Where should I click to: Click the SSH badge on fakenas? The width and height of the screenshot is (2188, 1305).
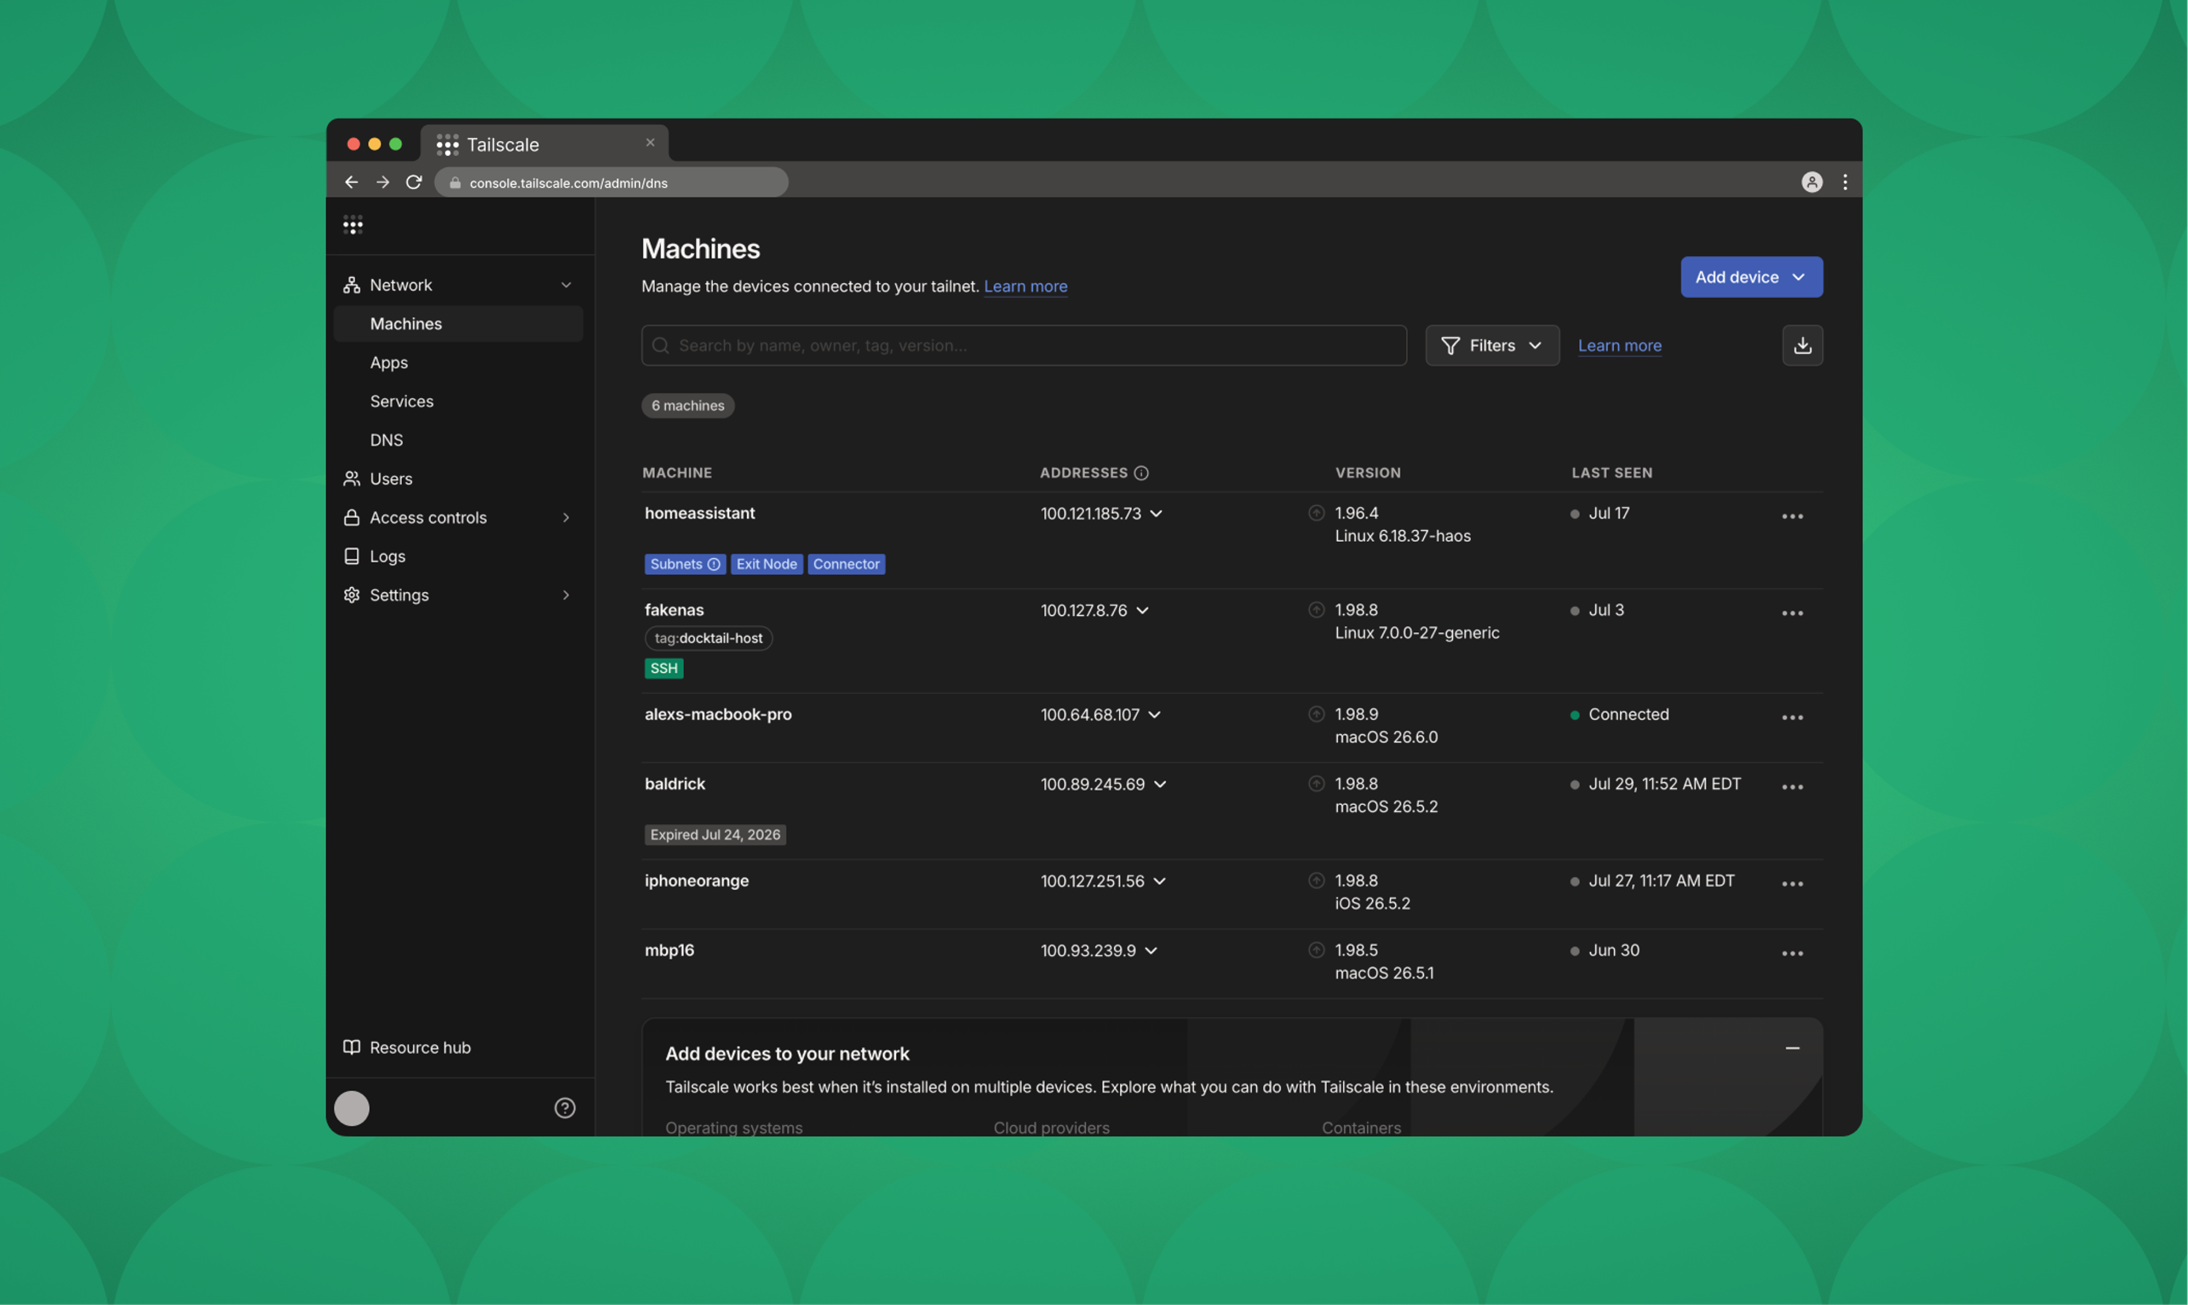664,668
